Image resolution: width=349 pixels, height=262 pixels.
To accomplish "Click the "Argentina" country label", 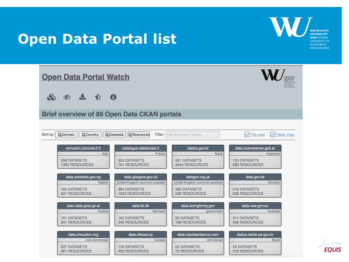I will point(273,154).
